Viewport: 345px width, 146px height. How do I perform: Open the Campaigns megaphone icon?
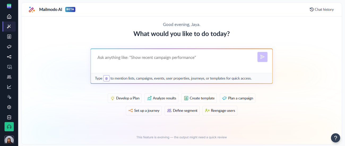(x=9, y=47)
